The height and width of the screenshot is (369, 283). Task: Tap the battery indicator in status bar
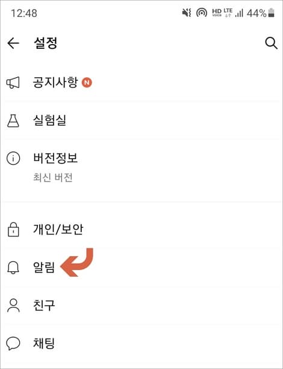tap(271, 13)
